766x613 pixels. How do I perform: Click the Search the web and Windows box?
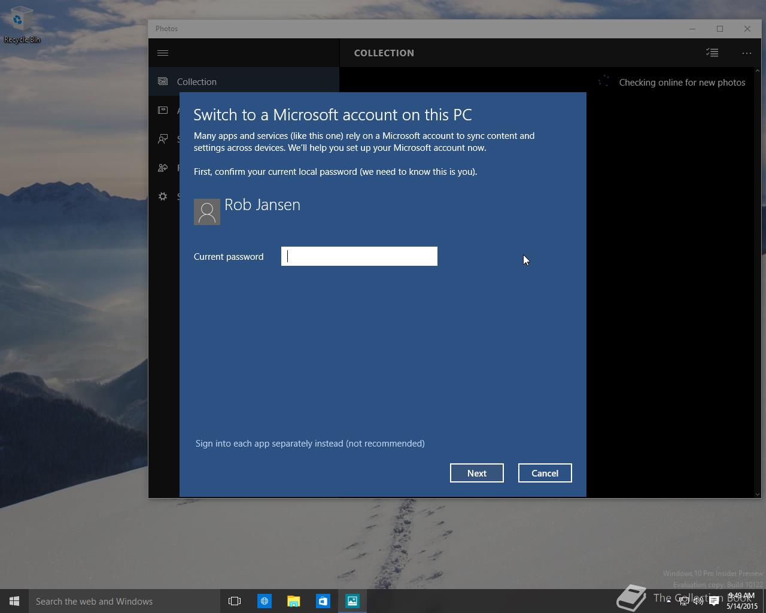pos(124,601)
